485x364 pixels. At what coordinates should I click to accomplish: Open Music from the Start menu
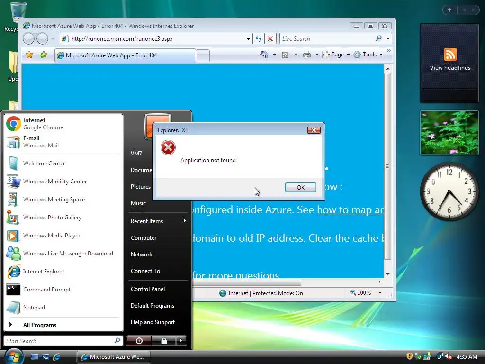[x=138, y=203]
